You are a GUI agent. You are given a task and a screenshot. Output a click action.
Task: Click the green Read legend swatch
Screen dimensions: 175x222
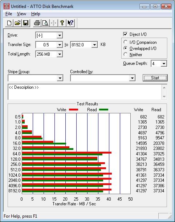click(x=103, y=110)
